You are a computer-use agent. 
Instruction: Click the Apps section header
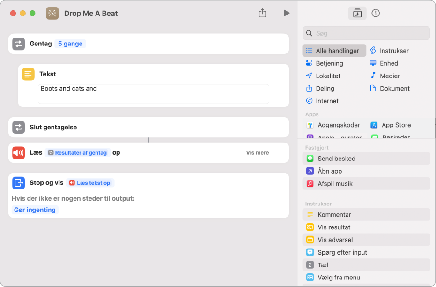click(312, 114)
